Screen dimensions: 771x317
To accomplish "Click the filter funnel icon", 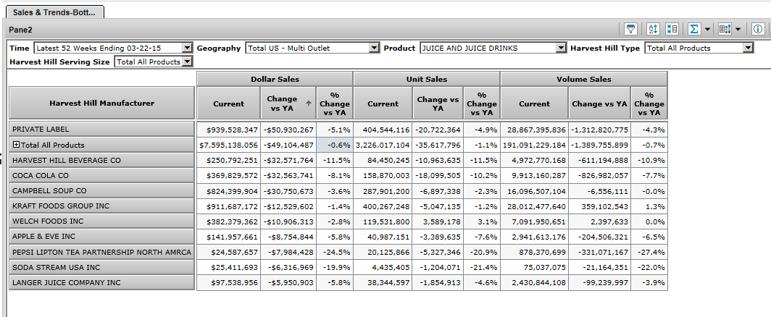I will tap(631, 29).
